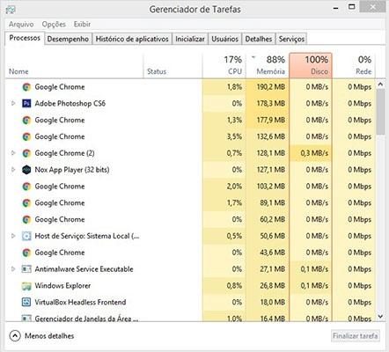The width and height of the screenshot is (389, 352).
Task: Click Chrome icon in 89,1 MB row
Action: 26,202
